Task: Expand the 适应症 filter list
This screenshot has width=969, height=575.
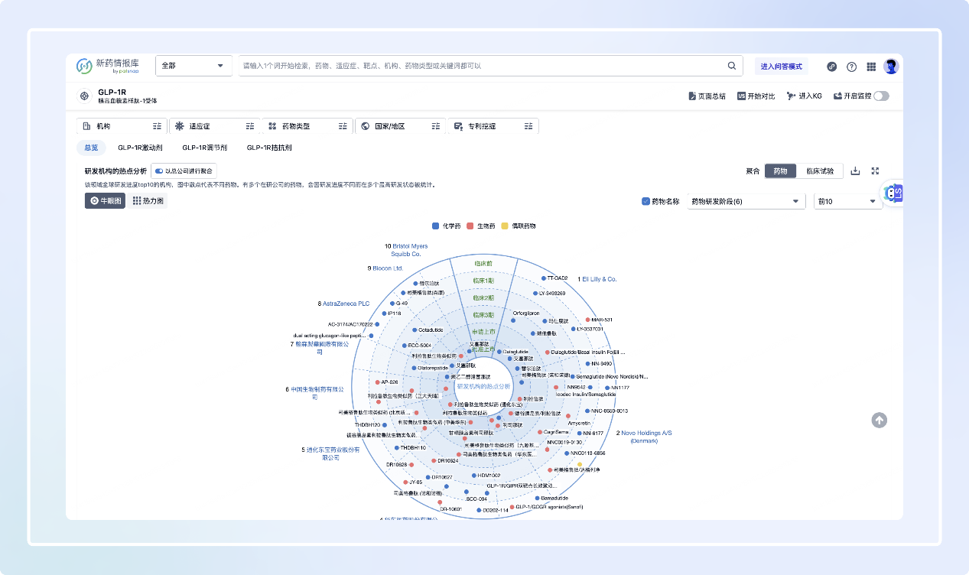Action: [x=250, y=126]
